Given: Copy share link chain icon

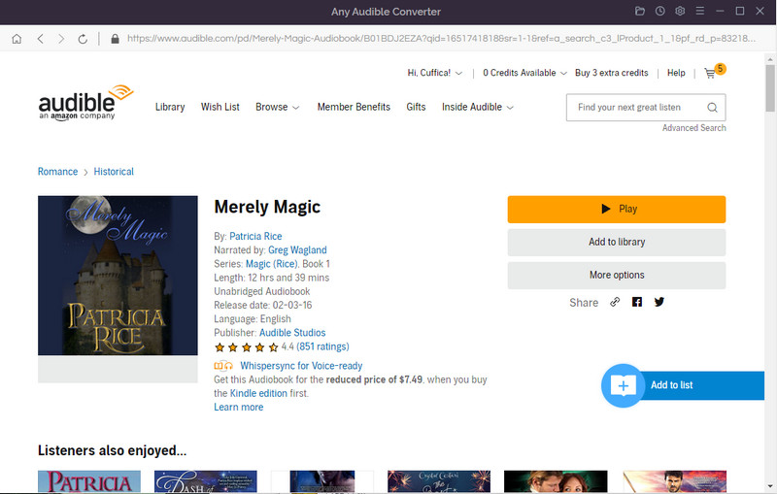Looking at the screenshot, I should (615, 302).
